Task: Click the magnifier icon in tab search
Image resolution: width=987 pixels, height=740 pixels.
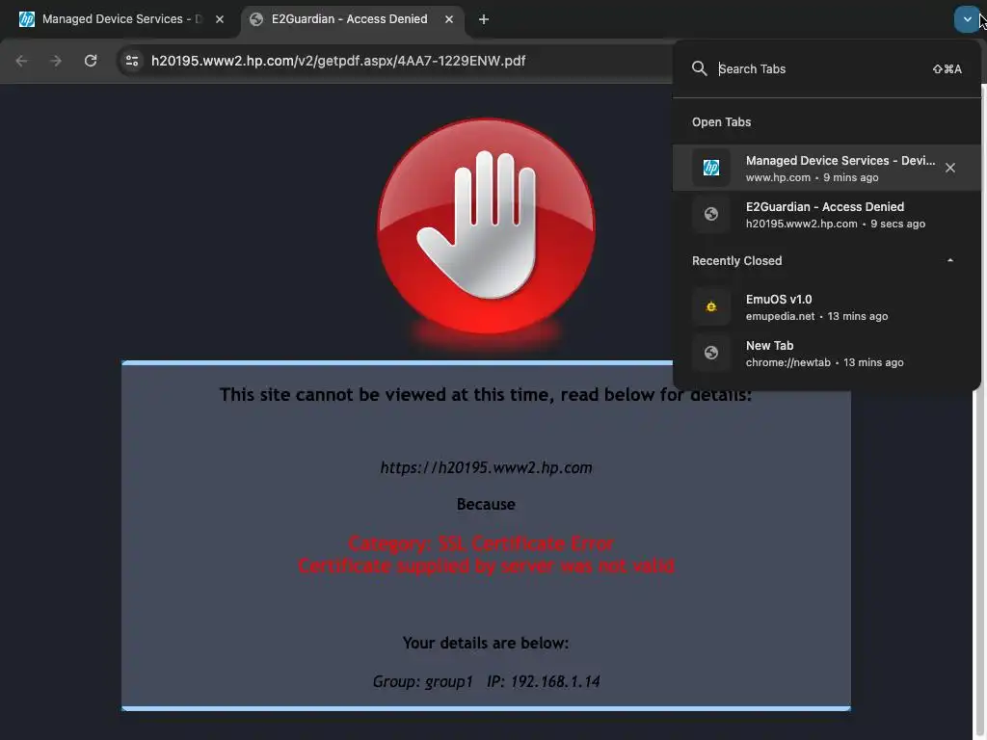Action: (700, 68)
